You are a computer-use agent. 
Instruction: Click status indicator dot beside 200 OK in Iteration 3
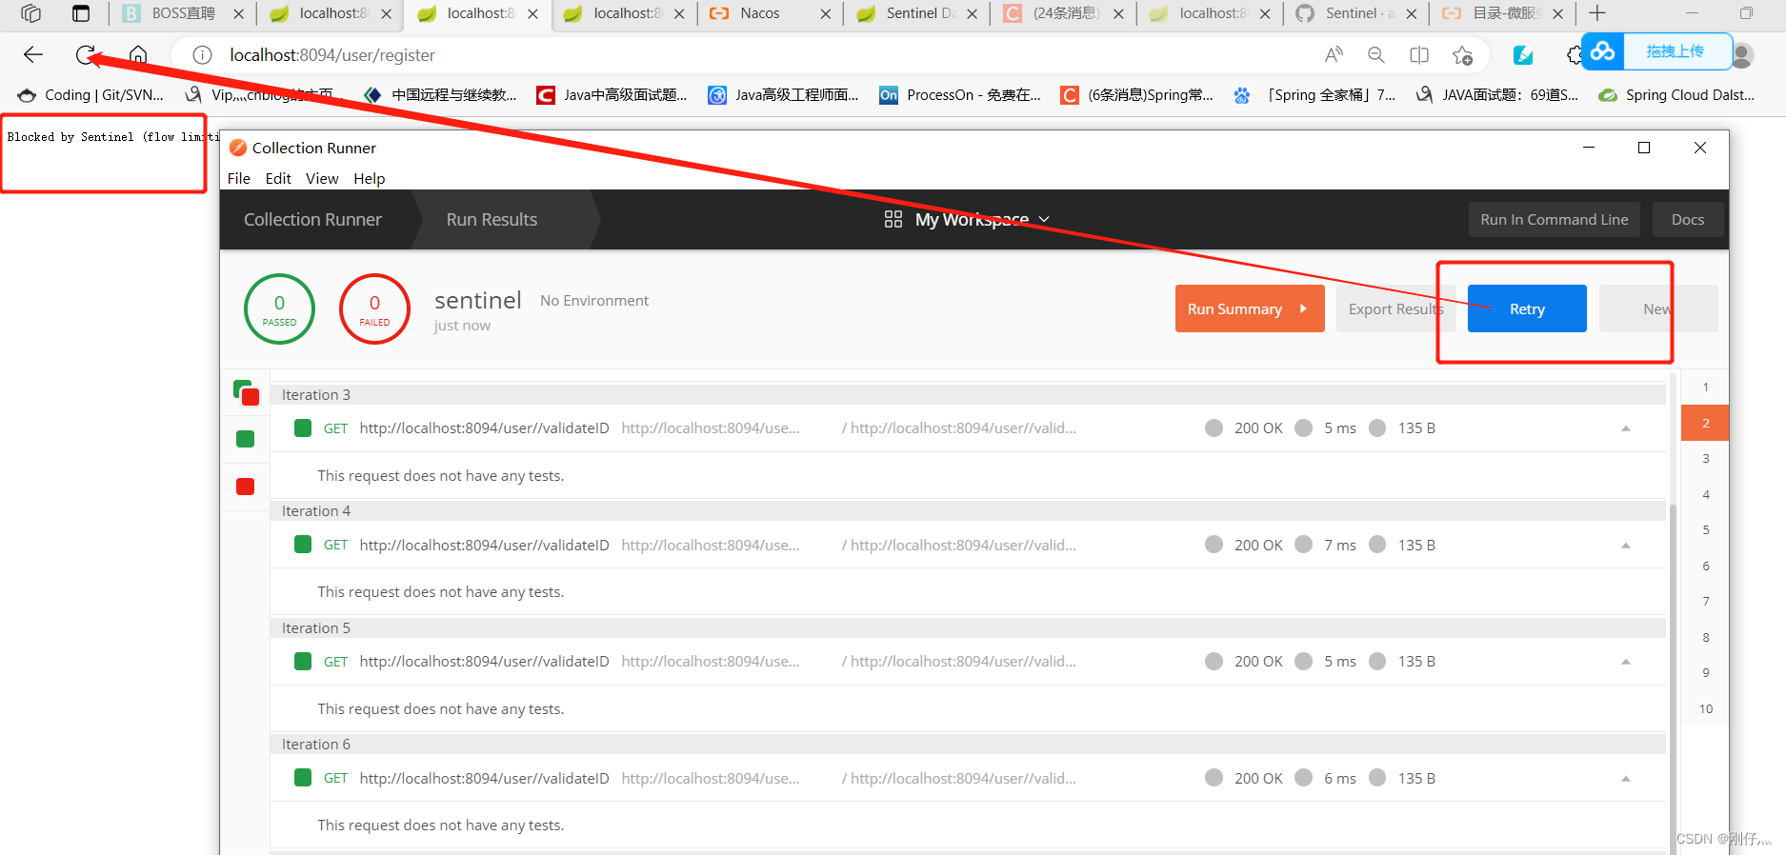[1214, 428]
